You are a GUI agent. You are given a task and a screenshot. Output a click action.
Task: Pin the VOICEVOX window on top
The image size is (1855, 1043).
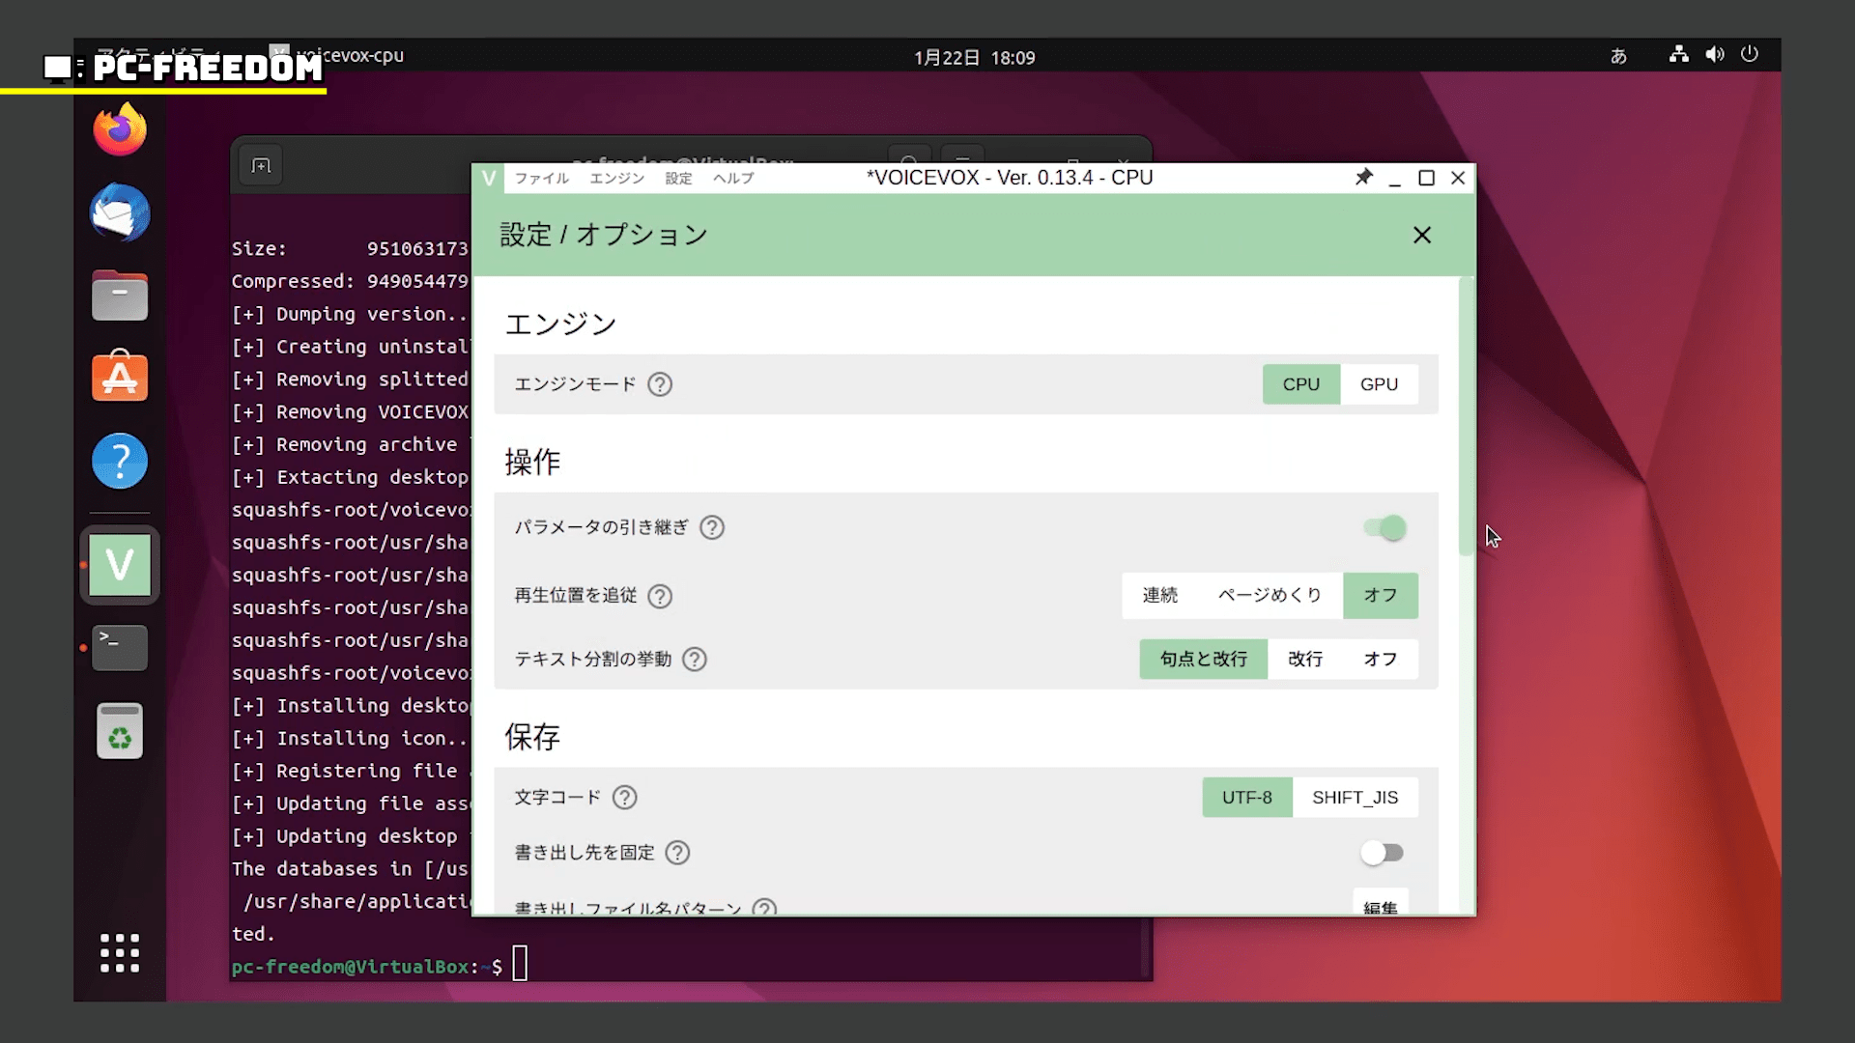(1363, 178)
